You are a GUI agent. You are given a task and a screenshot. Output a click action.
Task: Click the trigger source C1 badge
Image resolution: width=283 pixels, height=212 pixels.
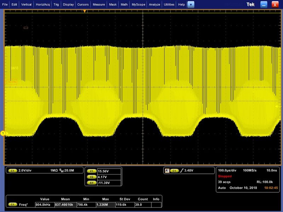coord(174,171)
